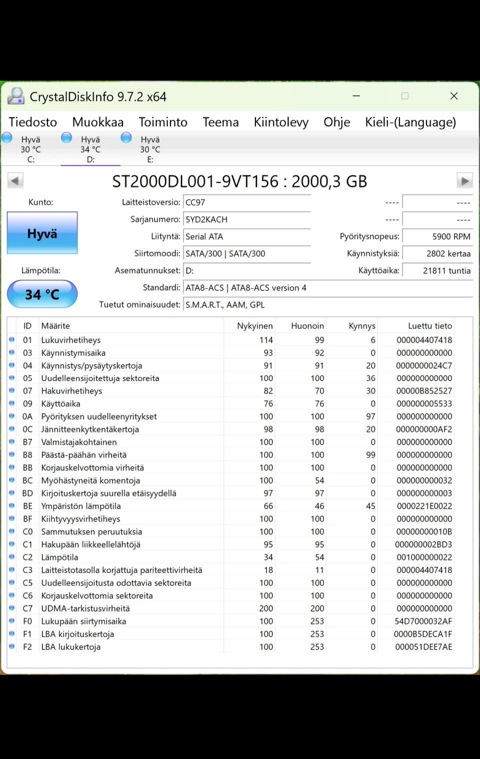Open the Teema menu
Image resolution: width=480 pixels, height=759 pixels.
220,122
